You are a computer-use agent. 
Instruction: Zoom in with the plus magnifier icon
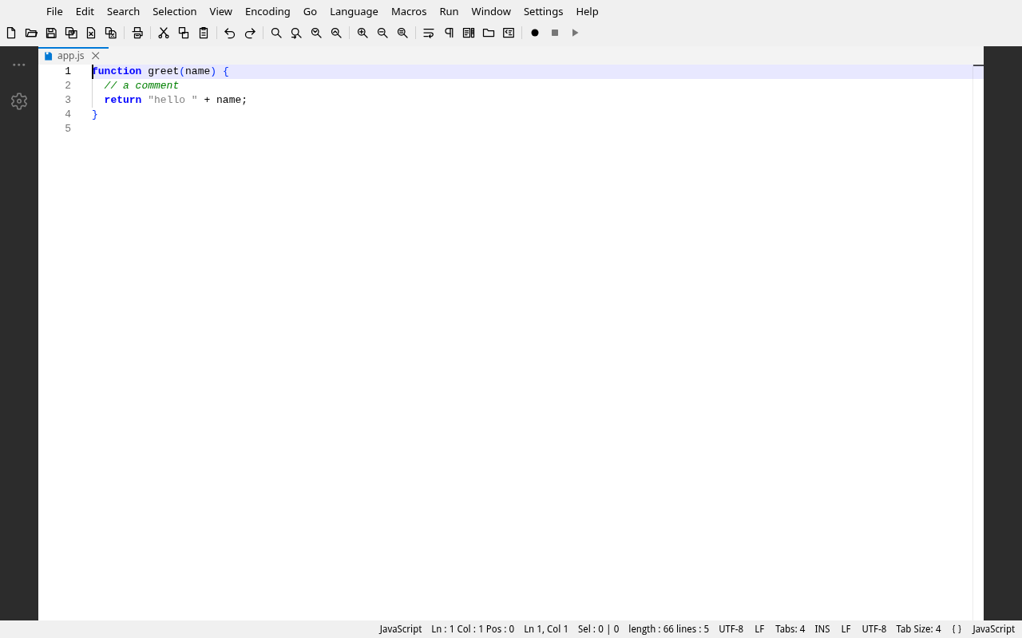point(362,33)
